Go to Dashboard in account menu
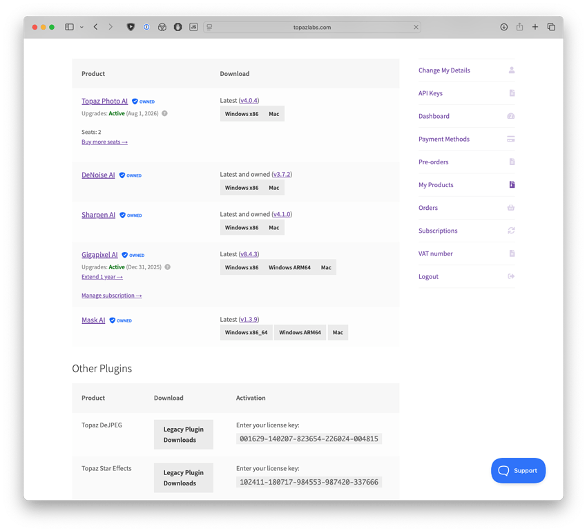The height and width of the screenshot is (531, 587). tap(466, 116)
